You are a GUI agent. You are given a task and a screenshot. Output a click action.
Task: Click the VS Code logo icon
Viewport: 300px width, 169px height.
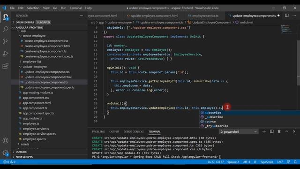pyautogui.click(x=4, y=8)
